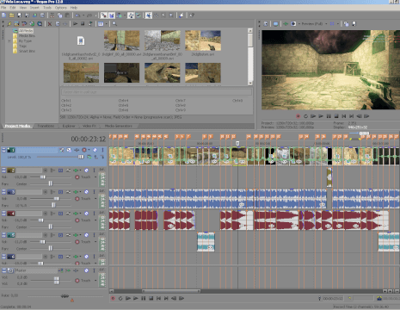Click the Cut scissors icon
The height and width of the screenshot is (310, 400).
[52, 15]
